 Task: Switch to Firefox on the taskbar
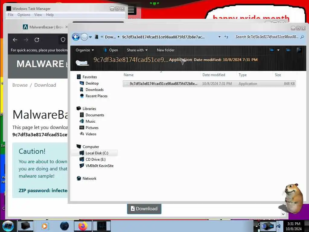pos(83,226)
